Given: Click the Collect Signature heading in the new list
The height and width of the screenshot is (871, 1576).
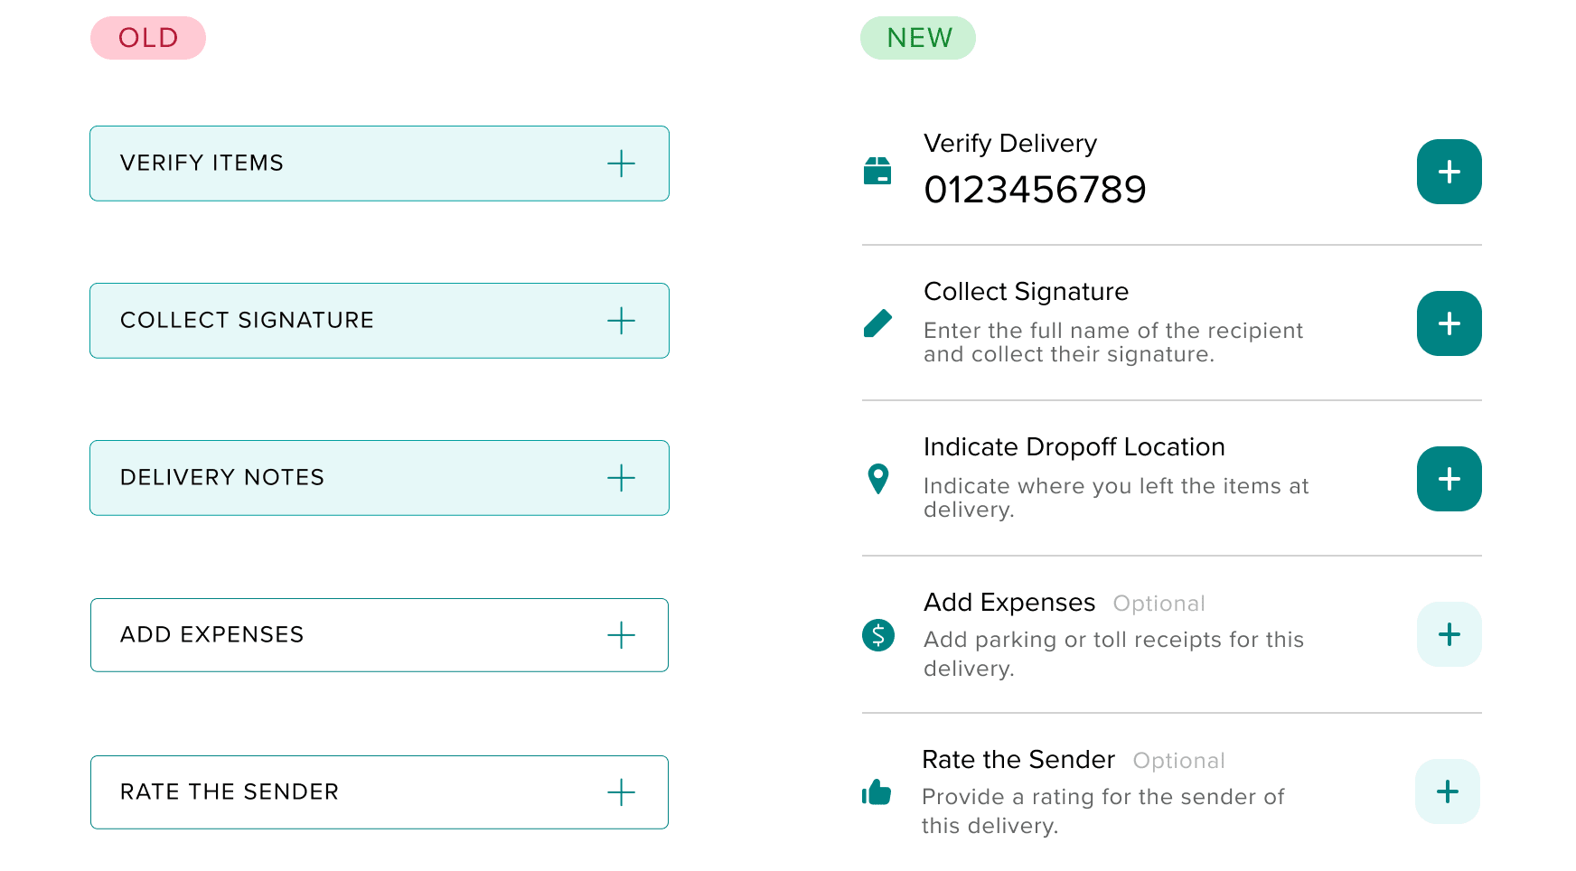Looking at the screenshot, I should [1026, 292].
